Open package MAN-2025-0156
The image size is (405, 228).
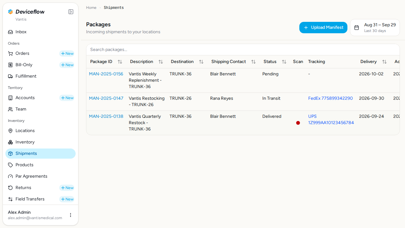pos(106,74)
